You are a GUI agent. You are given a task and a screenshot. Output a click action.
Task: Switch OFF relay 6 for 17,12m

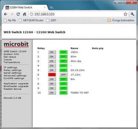pyautogui.click(x=63, y=75)
